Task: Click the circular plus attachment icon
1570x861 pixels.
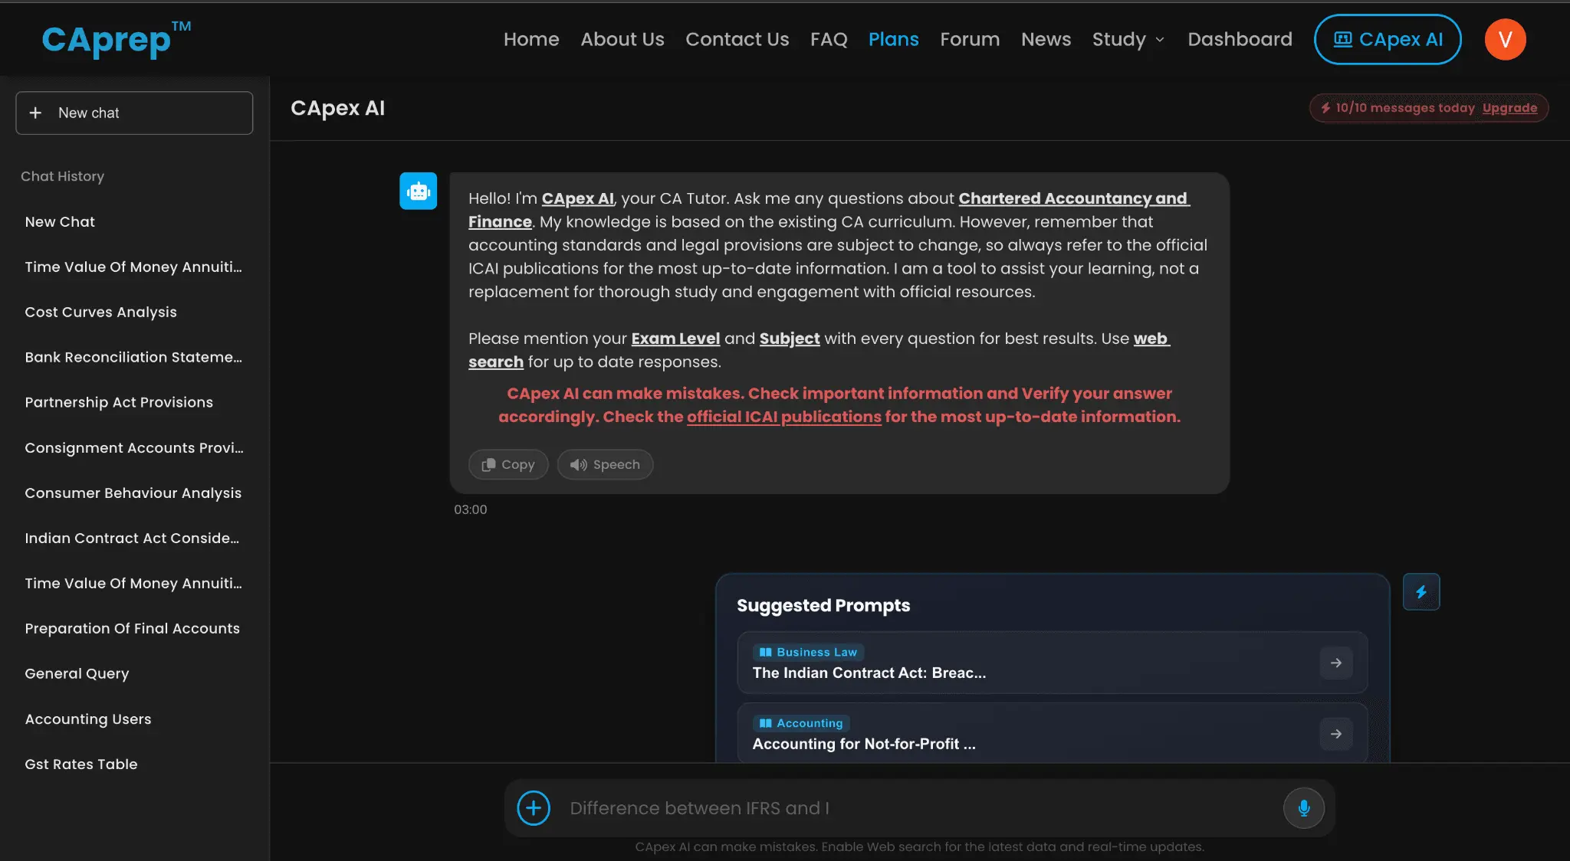Action: pos(534,808)
